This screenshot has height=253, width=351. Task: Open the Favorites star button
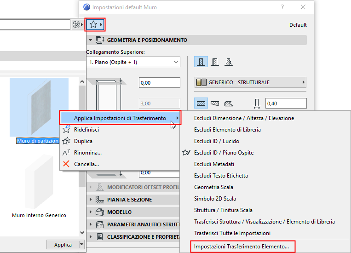tap(95, 24)
